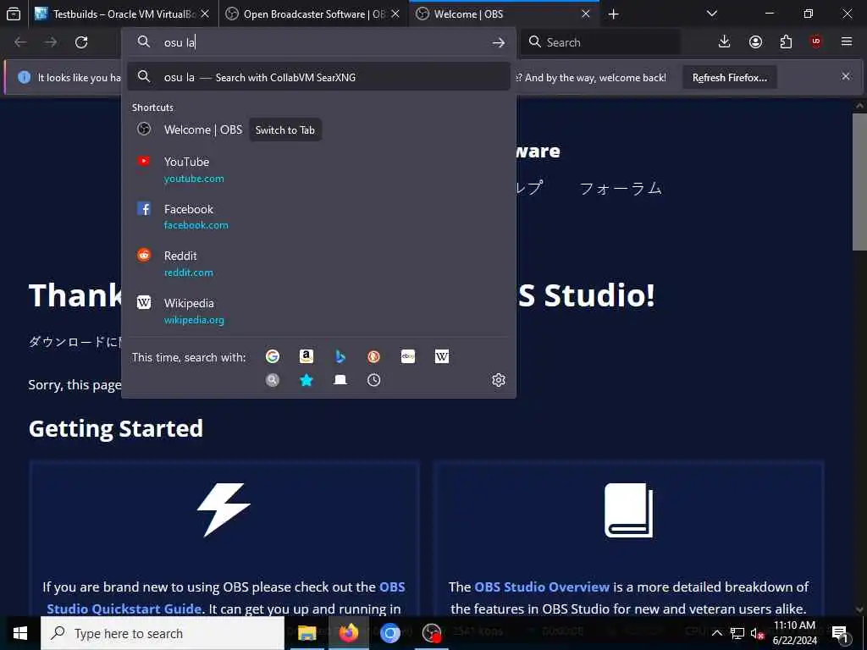Open the Extensions puzzle icon
This screenshot has height=650, width=867.
tap(786, 42)
